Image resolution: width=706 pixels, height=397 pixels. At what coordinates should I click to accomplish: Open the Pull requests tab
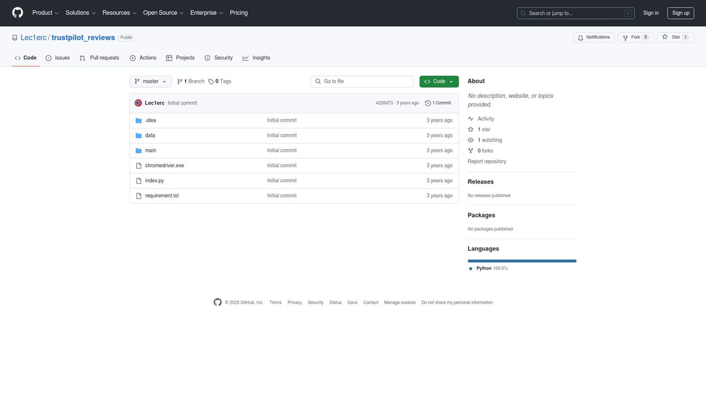pyautogui.click(x=99, y=57)
